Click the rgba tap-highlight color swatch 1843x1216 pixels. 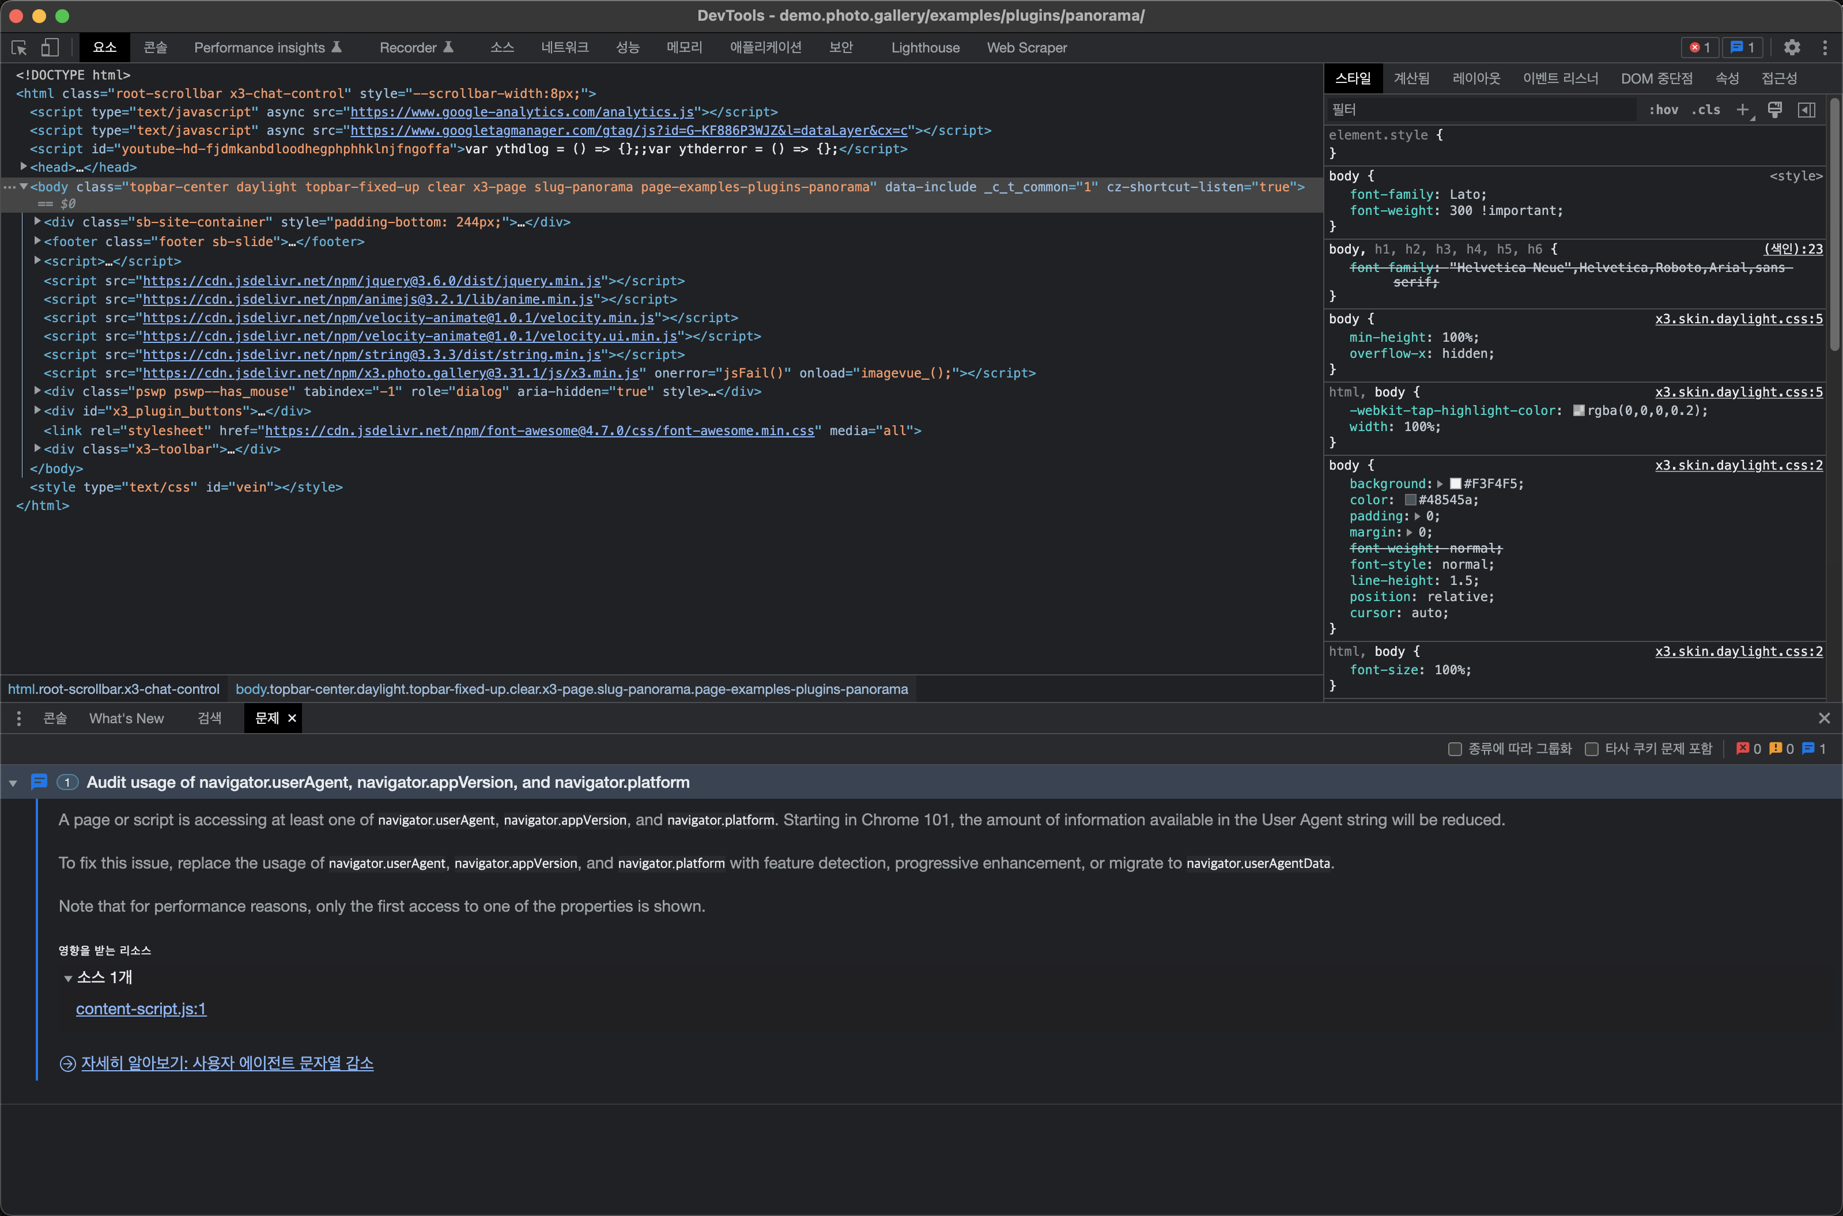coord(1578,411)
